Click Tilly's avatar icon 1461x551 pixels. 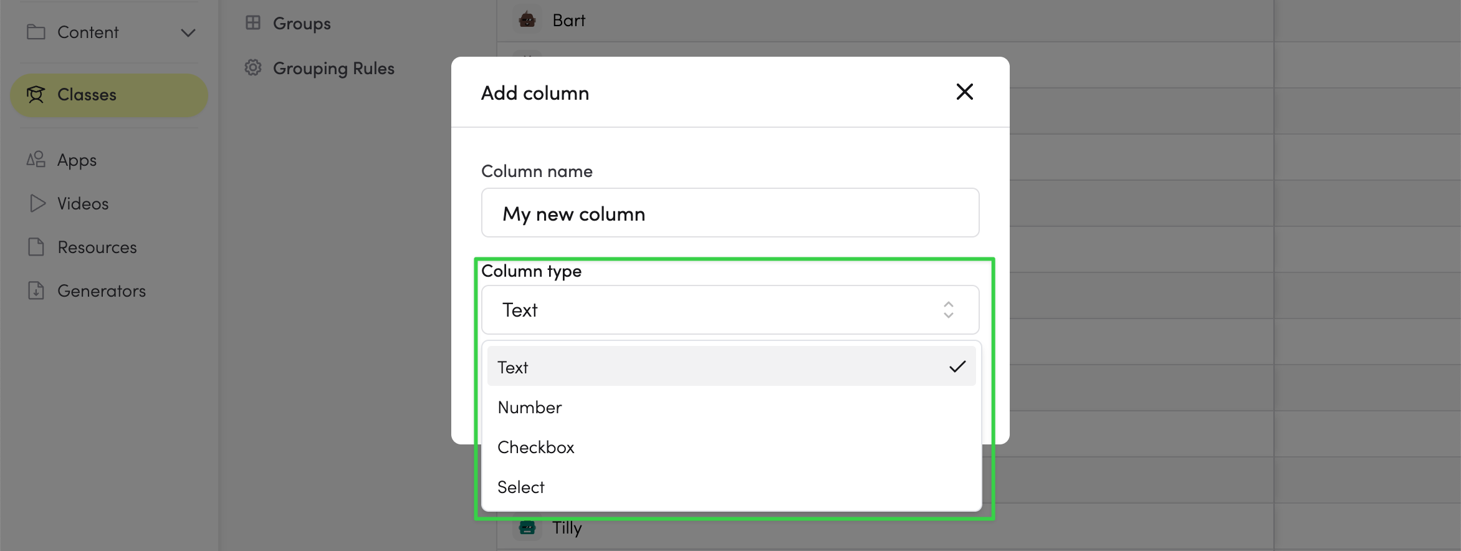point(527,528)
